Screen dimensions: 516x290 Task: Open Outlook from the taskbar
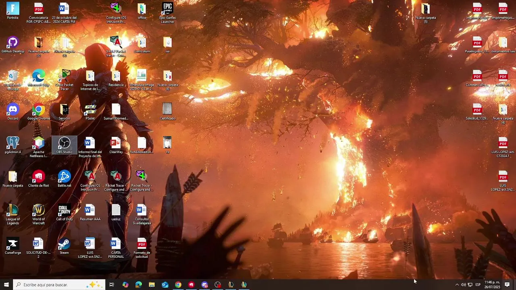click(x=165, y=285)
